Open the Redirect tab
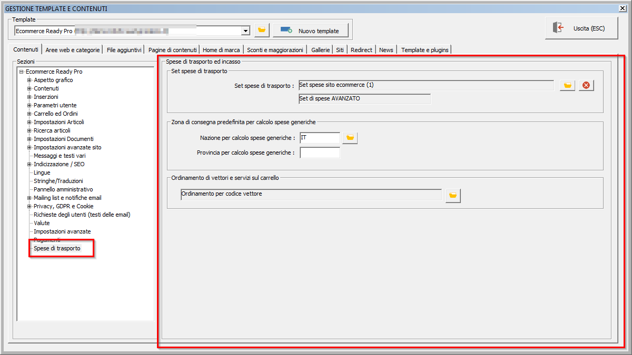The height and width of the screenshot is (355, 632). [x=362, y=50]
